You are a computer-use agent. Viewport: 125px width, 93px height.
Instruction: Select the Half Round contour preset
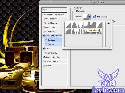coord(68,31)
